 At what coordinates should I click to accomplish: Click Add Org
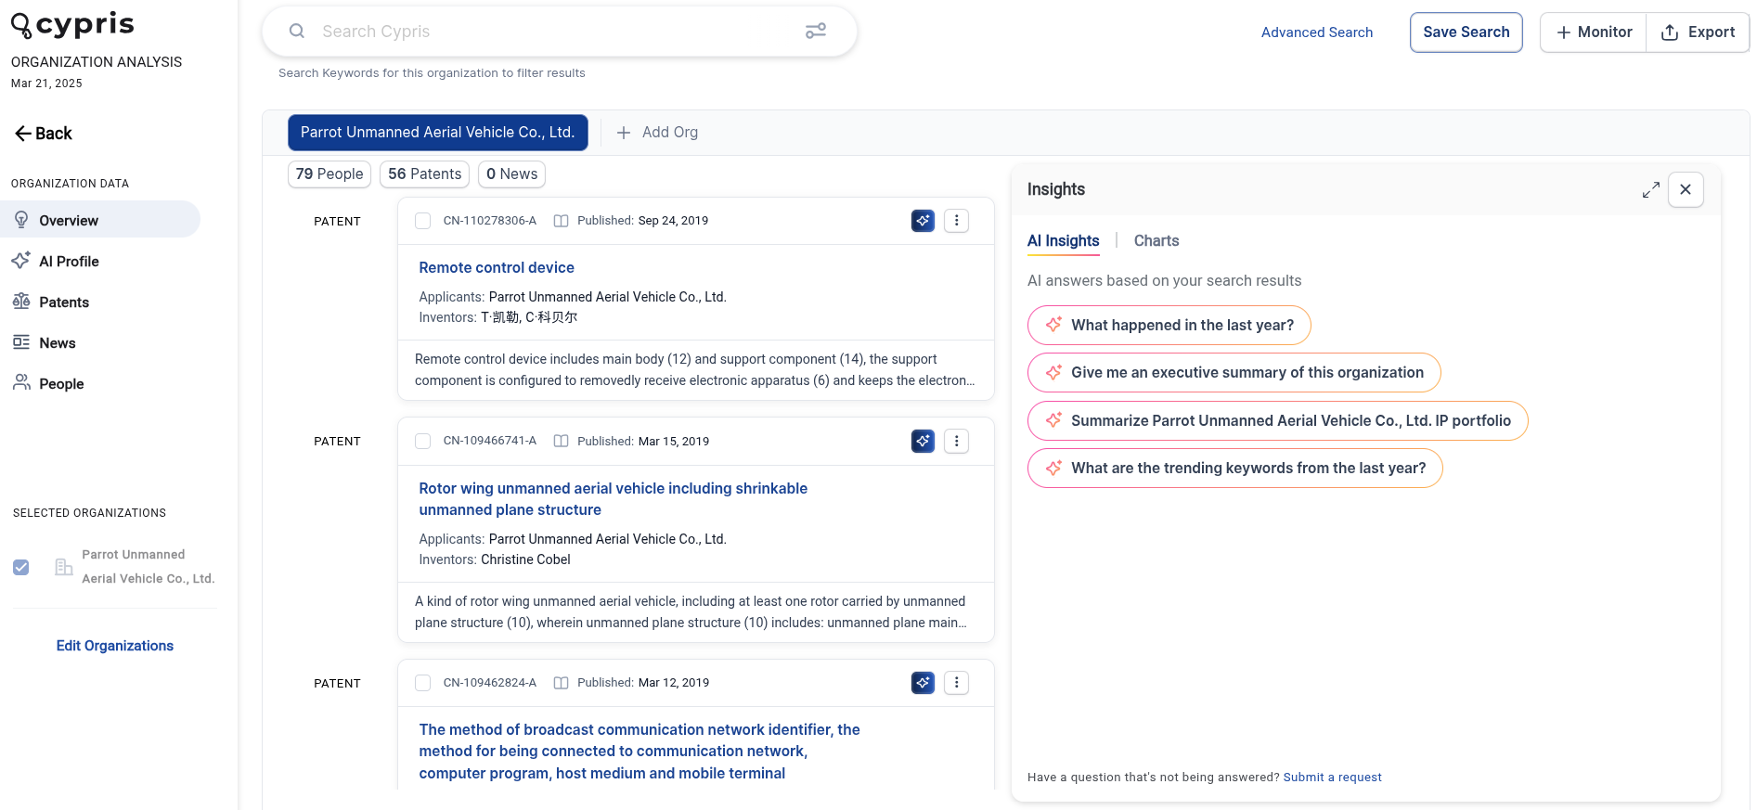657,133
